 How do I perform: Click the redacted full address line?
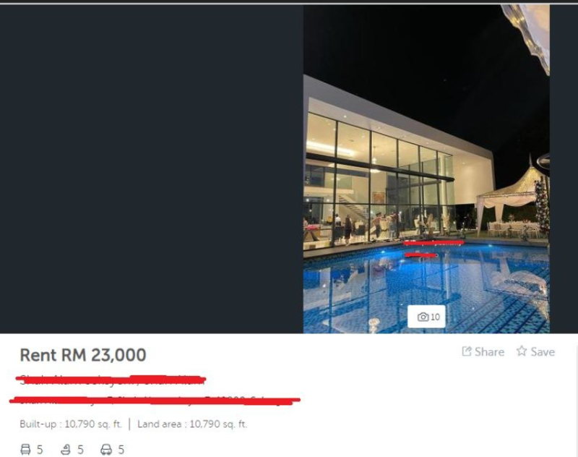coord(155,400)
